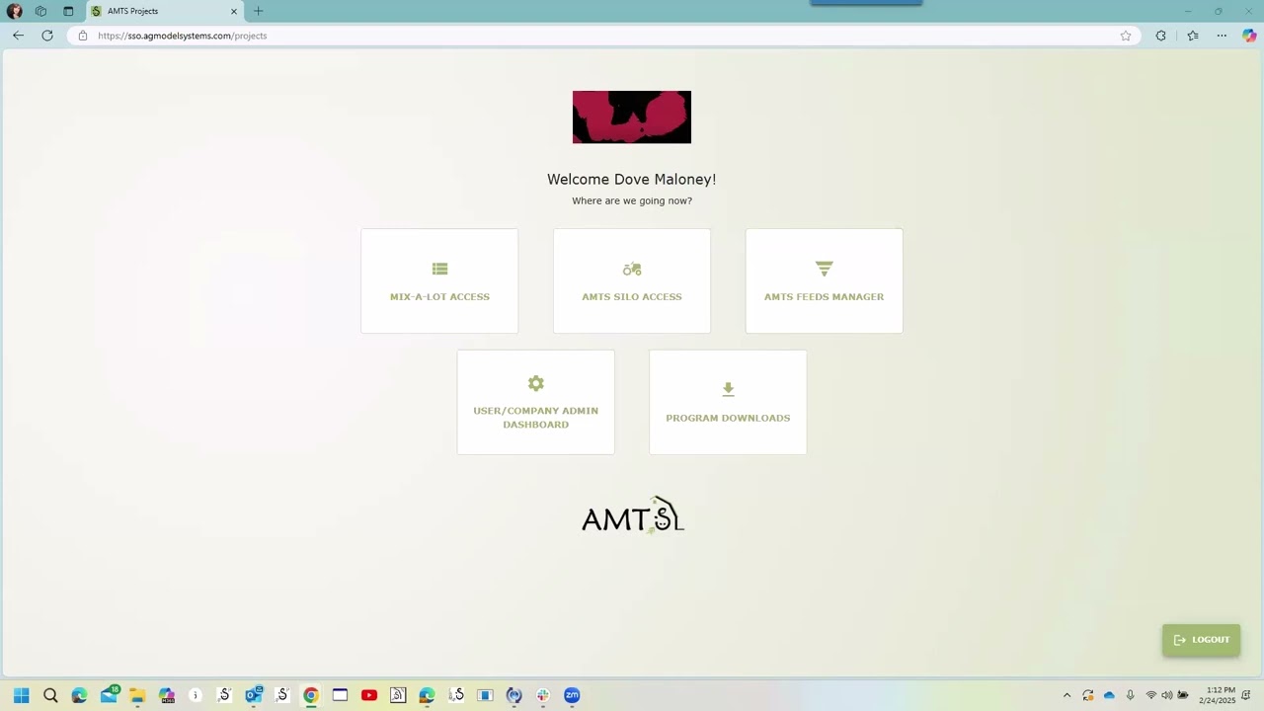This screenshot has width=1264, height=711.
Task: Go back using the browser back arrow
Action: [18, 36]
